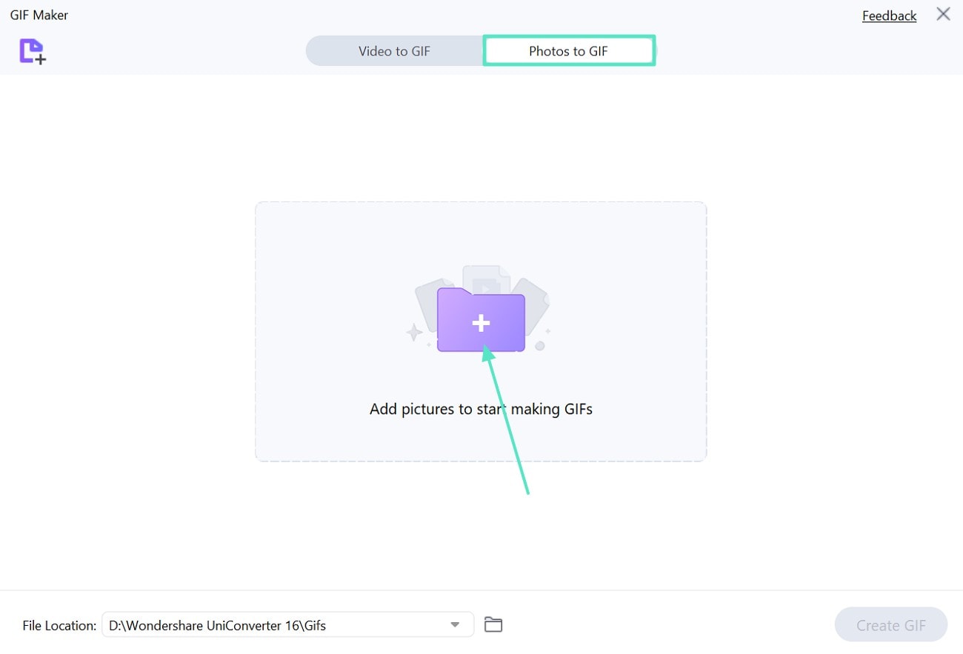Open the Feedback link
Viewport: 963px width, 654px height.
click(889, 16)
